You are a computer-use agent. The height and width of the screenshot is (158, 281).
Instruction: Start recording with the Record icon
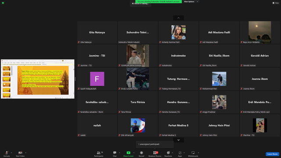click(141, 153)
